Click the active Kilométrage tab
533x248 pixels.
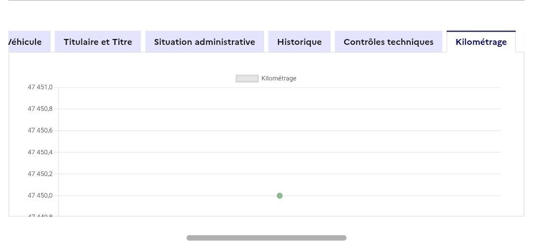pos(481,42)
